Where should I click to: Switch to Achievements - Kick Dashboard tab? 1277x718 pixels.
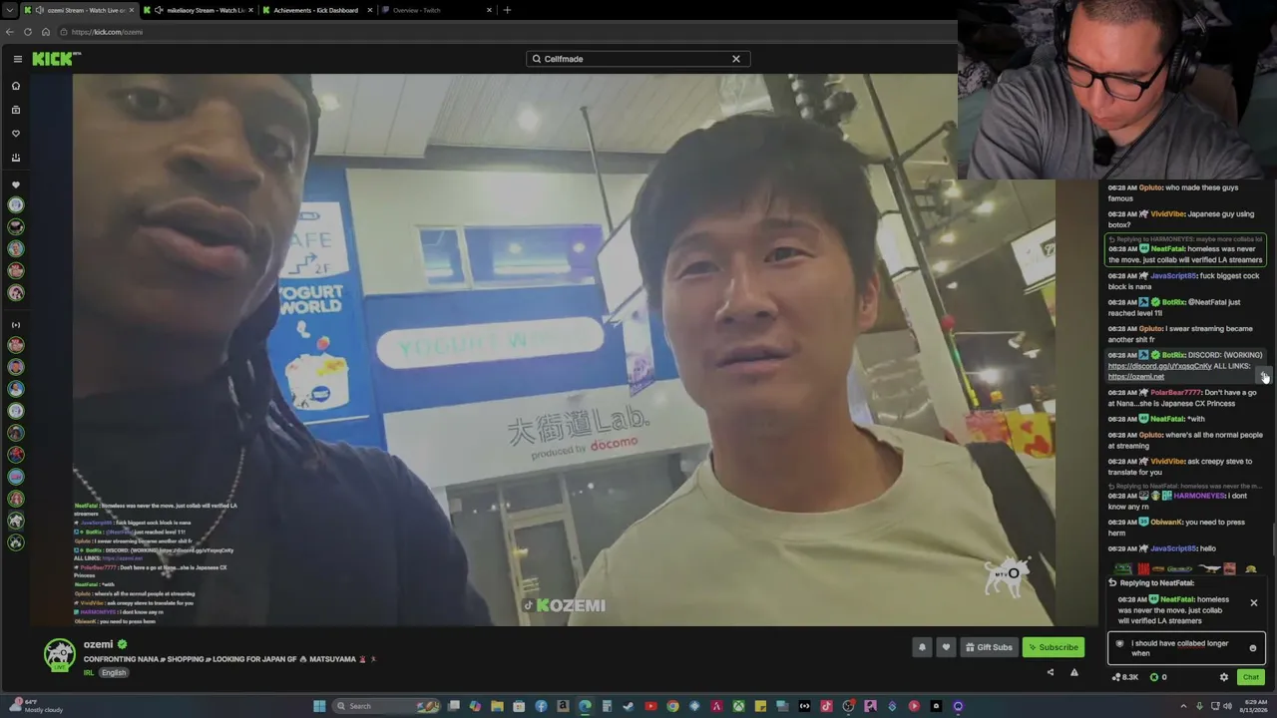(316, 10)
